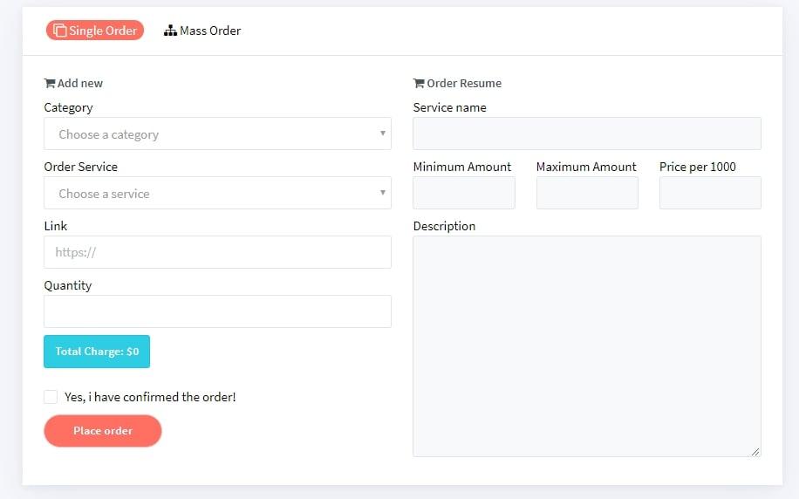Switch to the Single Order tab
This screenshot has height=499, width=799.
pyautogui.click(x=95, y=31)
